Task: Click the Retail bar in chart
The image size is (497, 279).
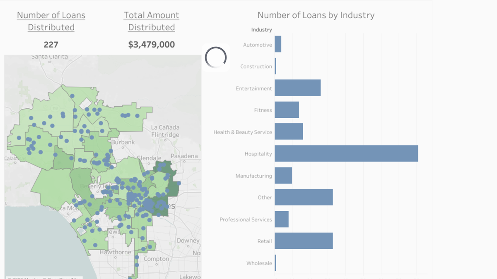Action: 303,241
